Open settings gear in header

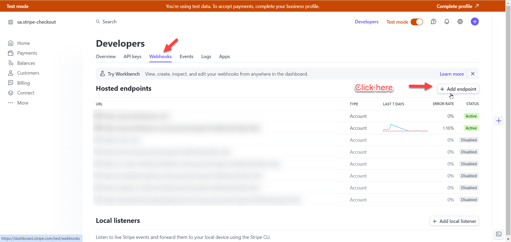tap(460, 22)
